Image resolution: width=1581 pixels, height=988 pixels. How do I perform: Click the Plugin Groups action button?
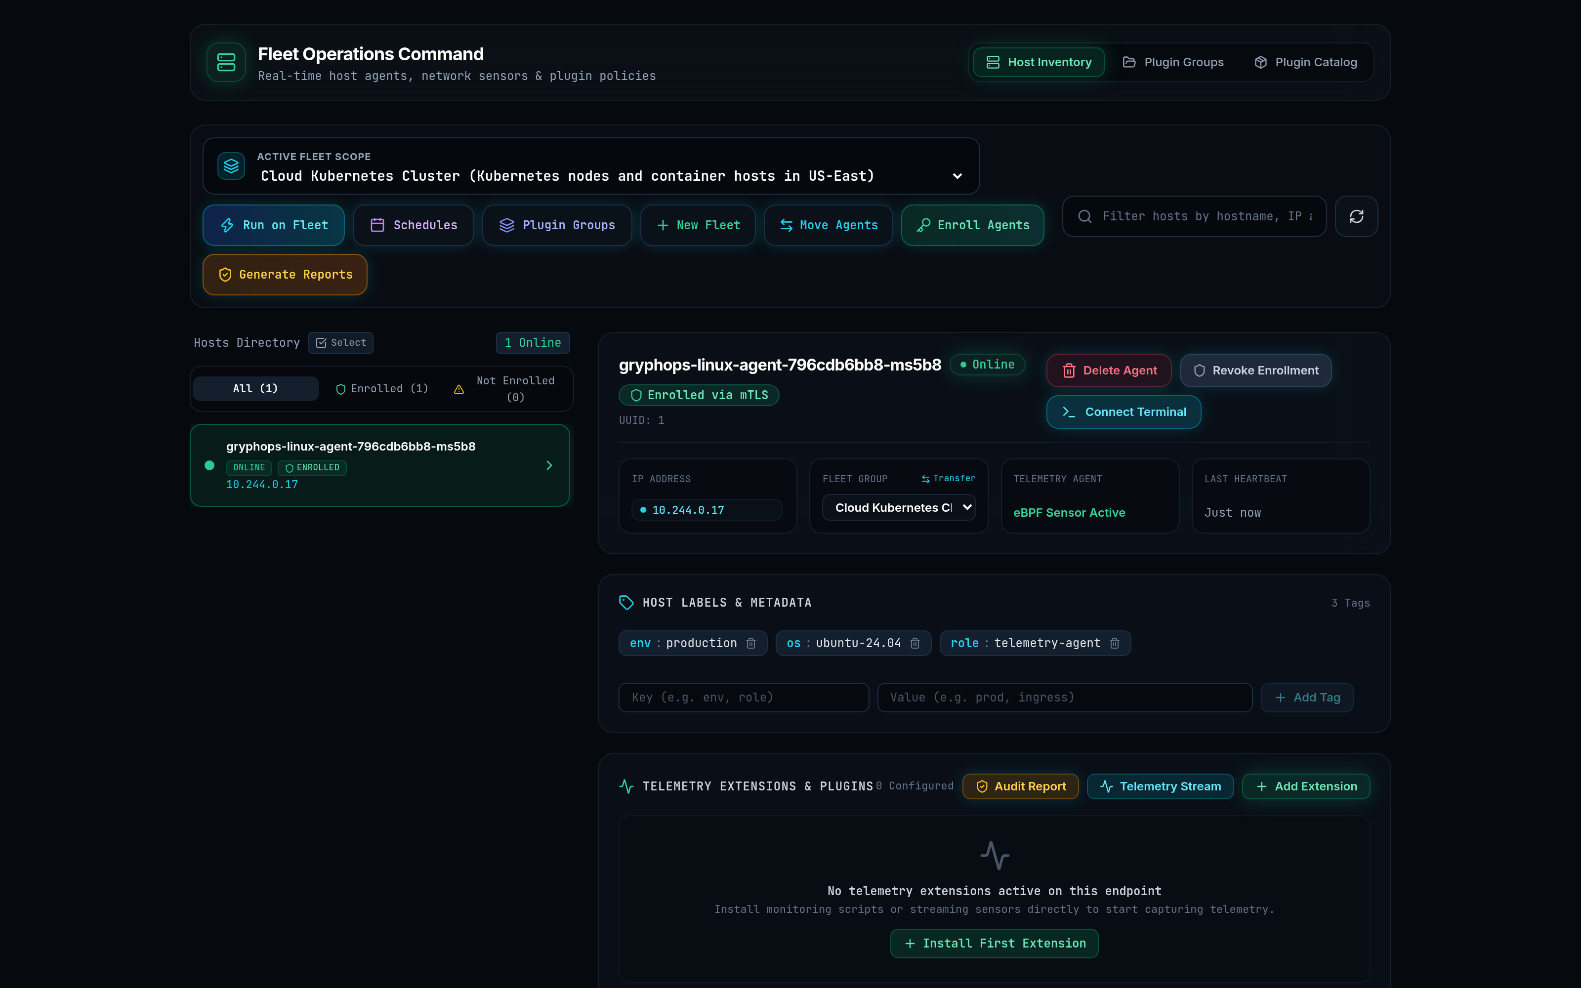tap(557, 225)
